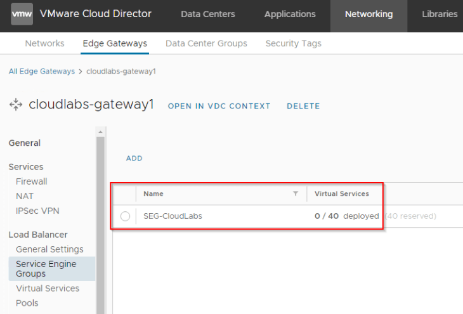The image size is (463, 314).
Task: Switch to the Security Tags tab
Action: tap(293, 43)
